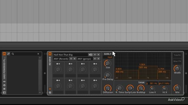
Task: Click the UAD list scrollbar down arrow
Action: point(40,92)
